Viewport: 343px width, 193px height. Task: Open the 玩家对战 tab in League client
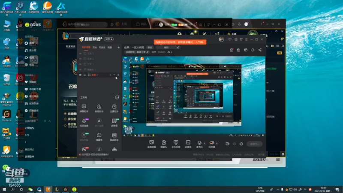(x=71, y=46)
